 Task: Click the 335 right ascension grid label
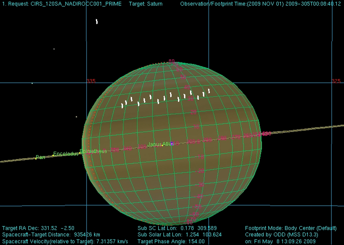click(x=91, y=81)
